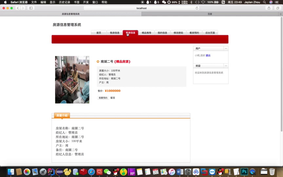Click the Jaylan Zhou user menu
The image size is (283, 177).
252,2
